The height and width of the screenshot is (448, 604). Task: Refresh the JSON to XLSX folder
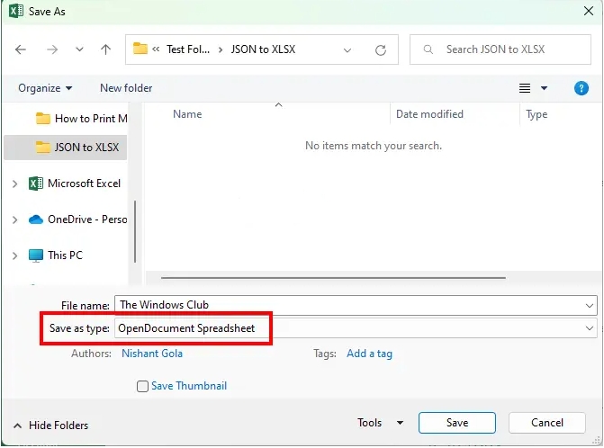381,50
